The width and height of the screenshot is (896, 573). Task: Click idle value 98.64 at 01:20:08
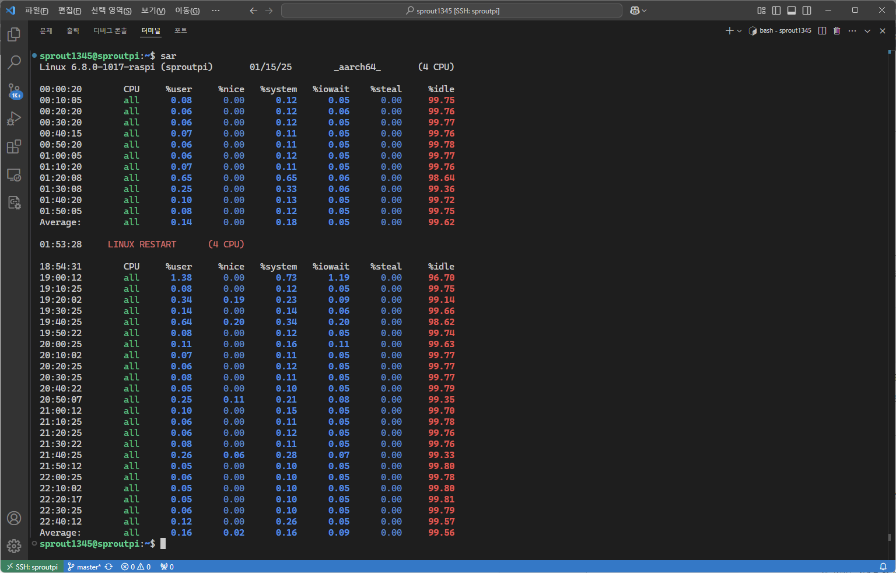pyautogui.click(x=442, y=178)
